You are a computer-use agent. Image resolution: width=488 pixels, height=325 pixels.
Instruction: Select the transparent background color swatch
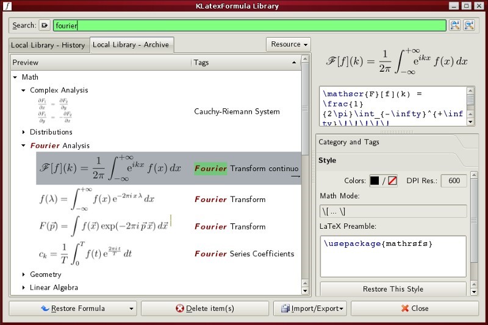point(392,181)
